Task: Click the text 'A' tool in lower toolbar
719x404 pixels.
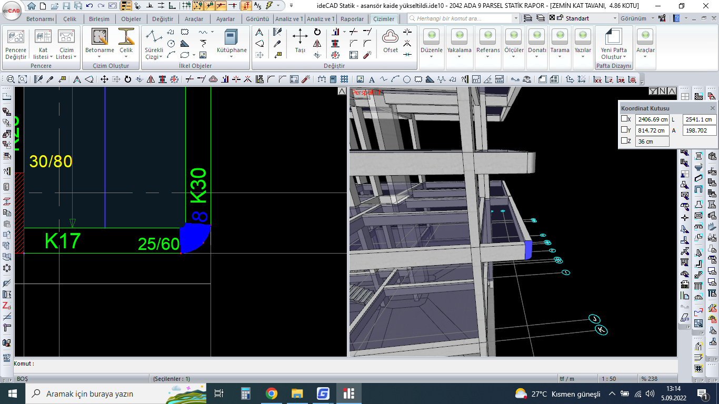Action: pos(372,79)
